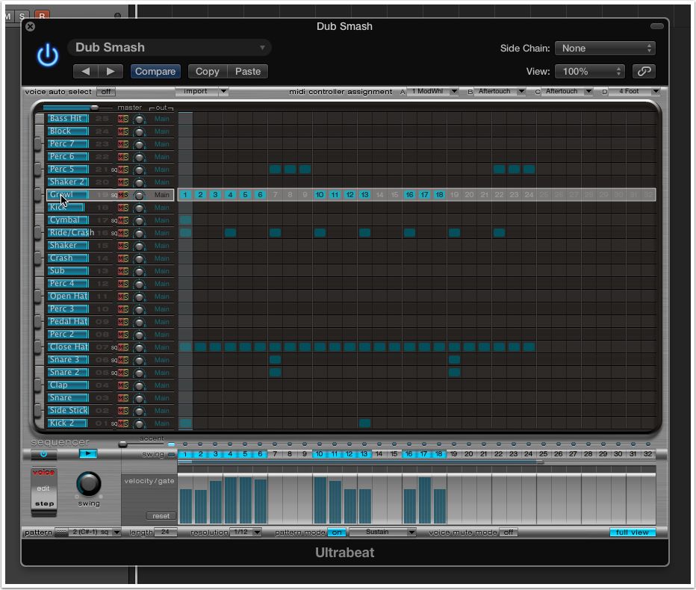Disable step 10 in the step-number row
696x590 pixels.
pos(319,454)
